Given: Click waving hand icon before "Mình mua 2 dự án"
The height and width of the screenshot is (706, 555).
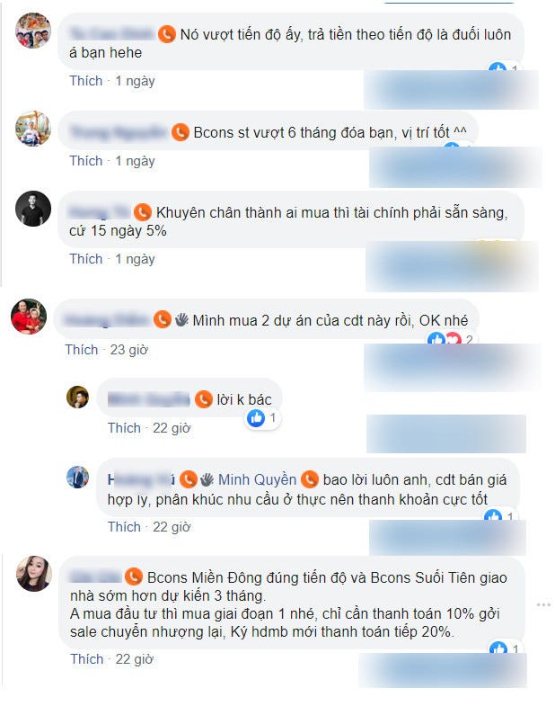Looking at the screenshot, I should tap(181, 319).
